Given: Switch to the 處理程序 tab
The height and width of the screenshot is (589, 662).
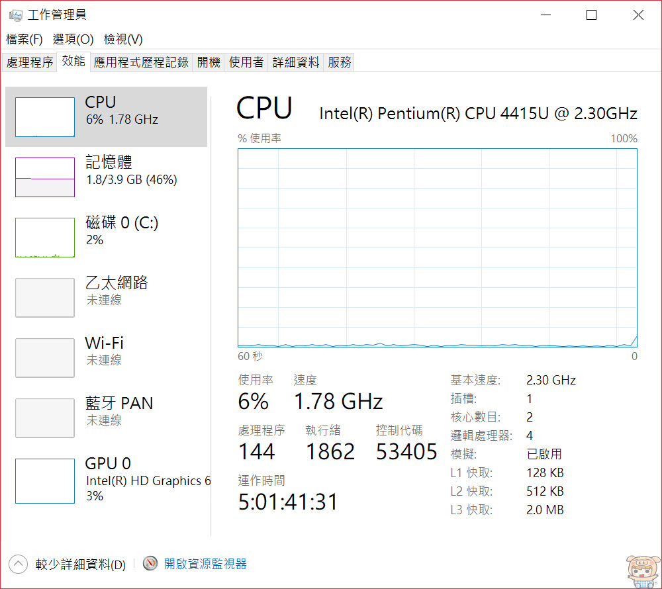Looking at the screenshot, I should pos(30,62).
